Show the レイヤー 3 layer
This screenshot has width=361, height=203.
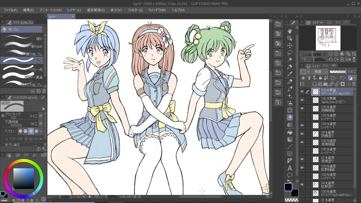click(x=302, y=151)
